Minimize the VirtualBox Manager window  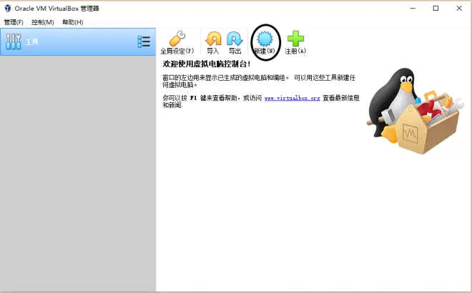coord(413,9)
